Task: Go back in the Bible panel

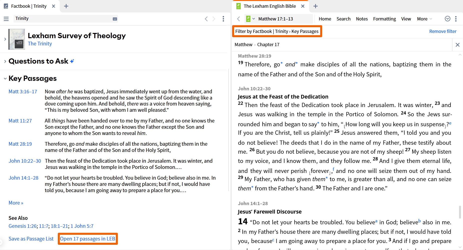Action: coord(239,19)
